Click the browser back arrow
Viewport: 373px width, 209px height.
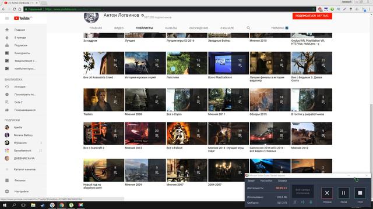tap(3, 9)
